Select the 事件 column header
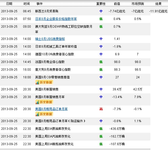The height and width of the screenshot is (150, 168). [40, 4]
